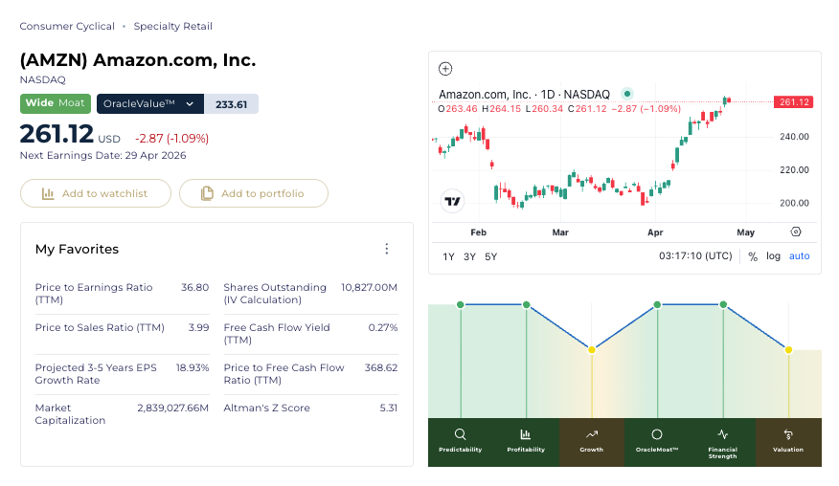The height and width of the screenshot is (486, 839).
Task: Toggle percent scale on the chart
Action: pos(753,256)
